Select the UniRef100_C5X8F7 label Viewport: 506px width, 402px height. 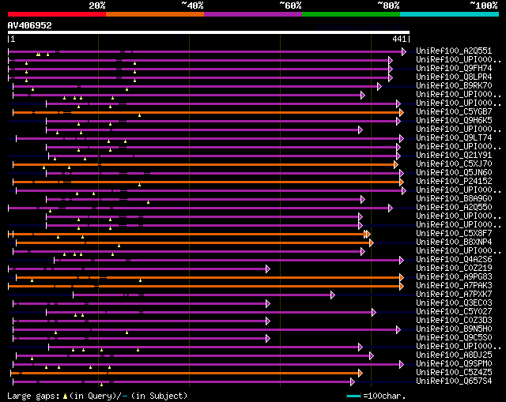click(454, 234)
